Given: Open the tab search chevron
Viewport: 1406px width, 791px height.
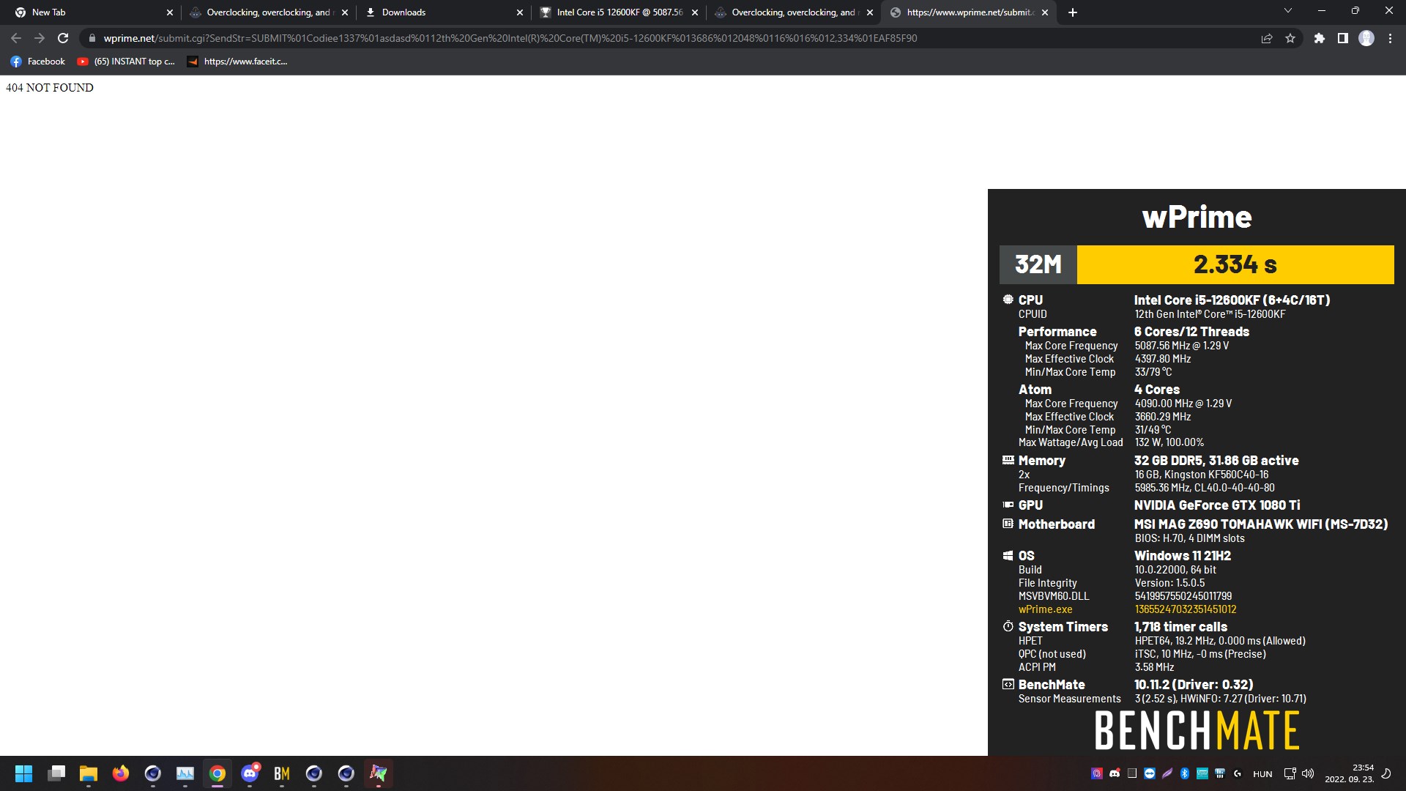Looking at the screenshot, I should pos(1288,11).
